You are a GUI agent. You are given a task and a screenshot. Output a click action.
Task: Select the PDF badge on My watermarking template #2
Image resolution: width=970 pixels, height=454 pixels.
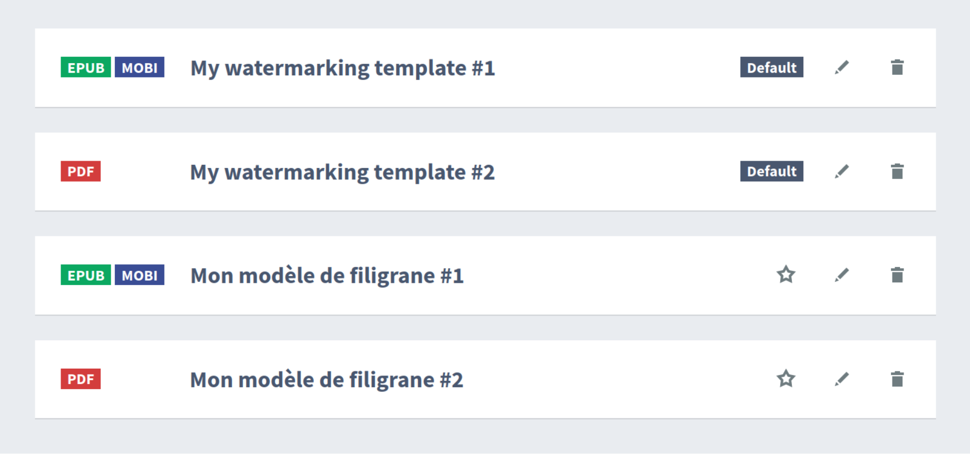click(x=80, y=171)
